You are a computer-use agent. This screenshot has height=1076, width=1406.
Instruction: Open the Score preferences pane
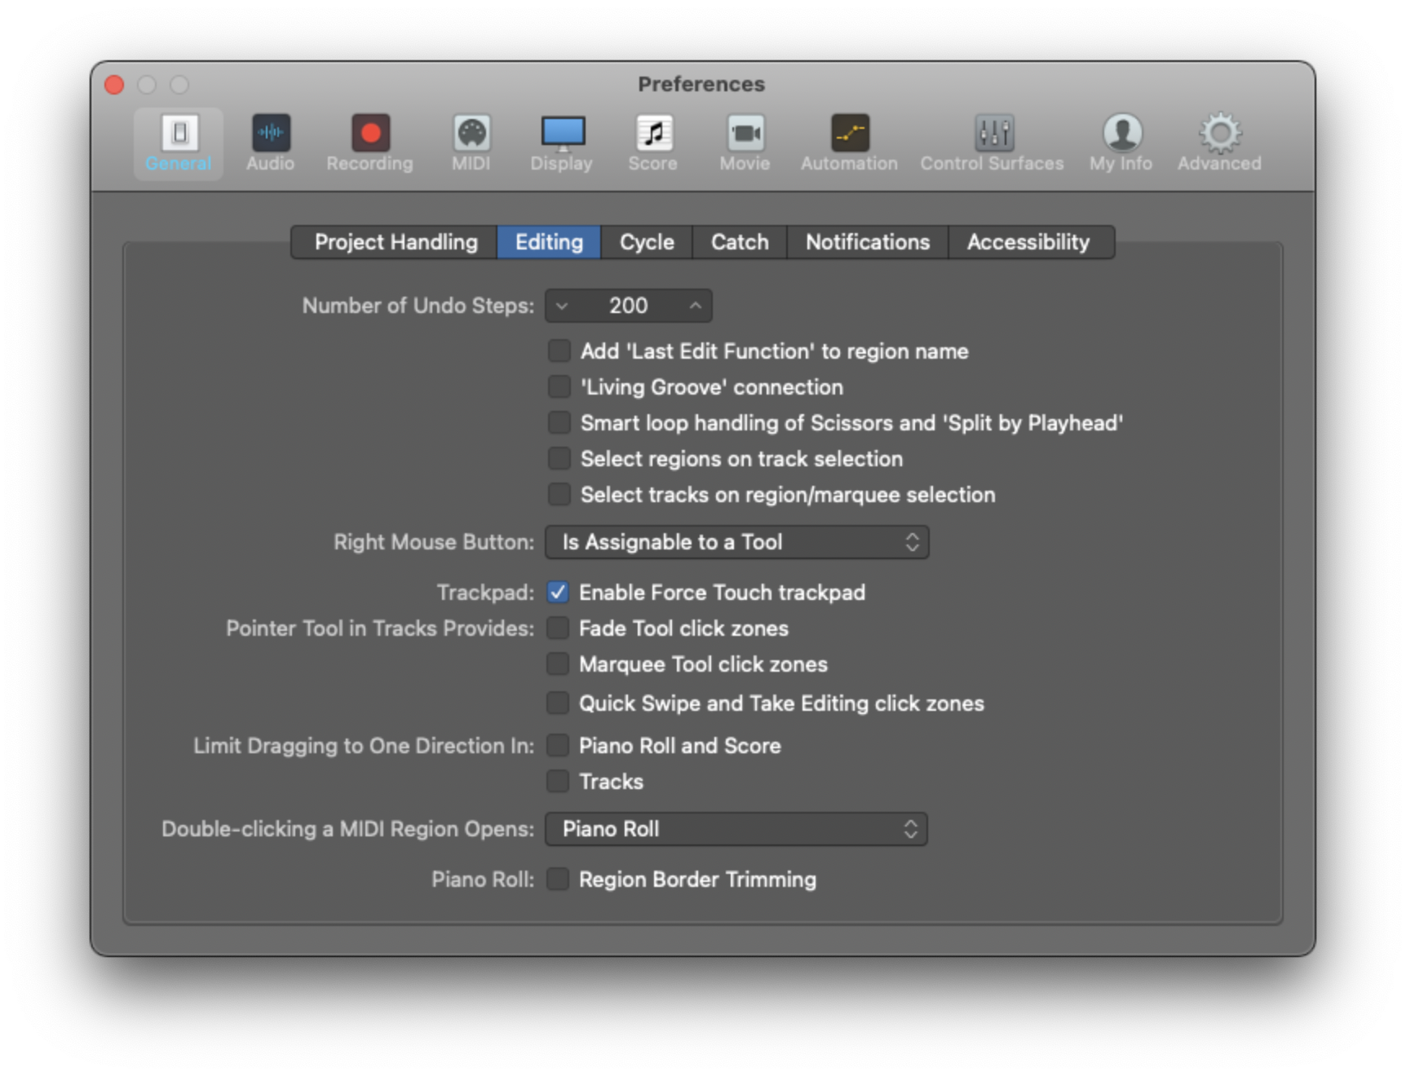(653, 143)
